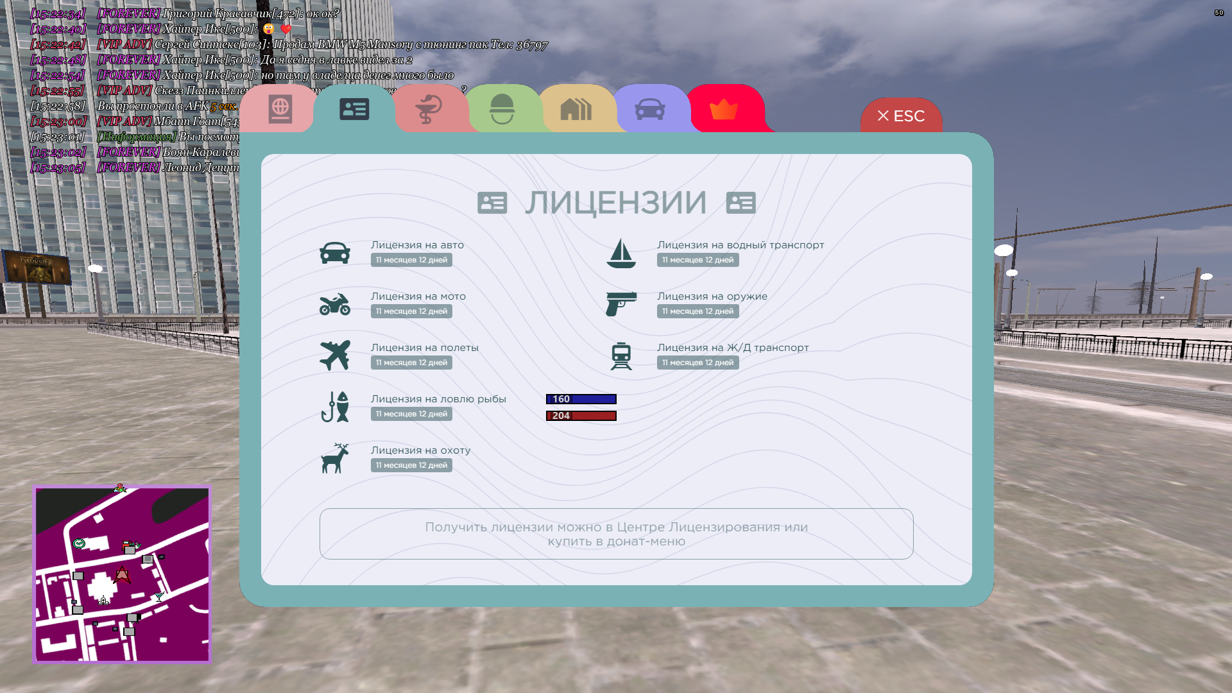Click the licensing center info box
This screenshot has height=693, width=1232.
coord(616,534)
